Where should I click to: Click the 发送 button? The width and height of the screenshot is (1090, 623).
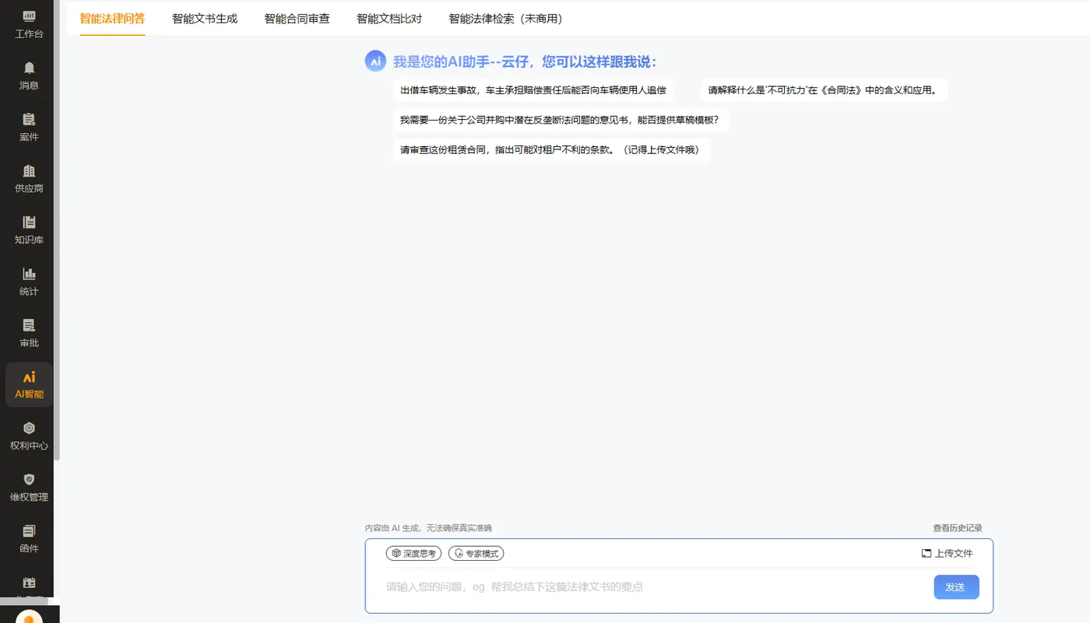point(956,587)
